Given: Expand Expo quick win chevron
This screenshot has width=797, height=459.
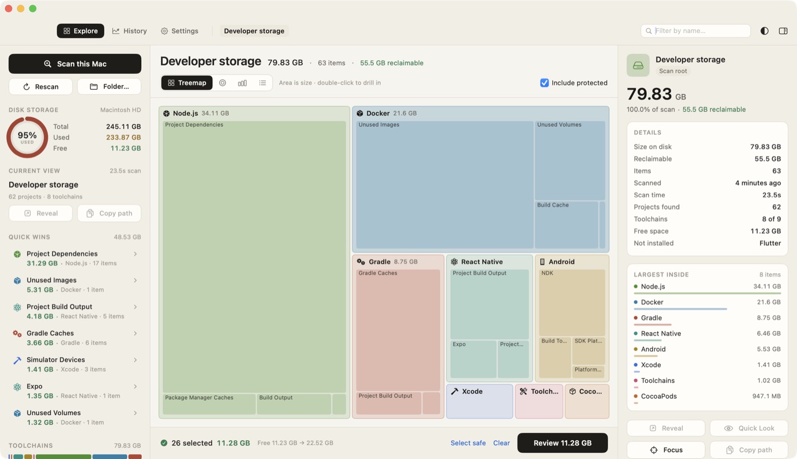Looking at the screenshot, I should click(135, 387).
